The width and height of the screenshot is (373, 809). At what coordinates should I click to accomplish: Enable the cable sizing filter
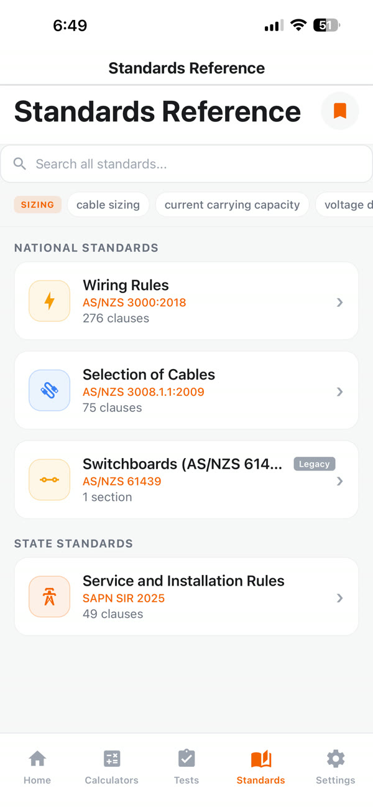click(x=108, y=204)
